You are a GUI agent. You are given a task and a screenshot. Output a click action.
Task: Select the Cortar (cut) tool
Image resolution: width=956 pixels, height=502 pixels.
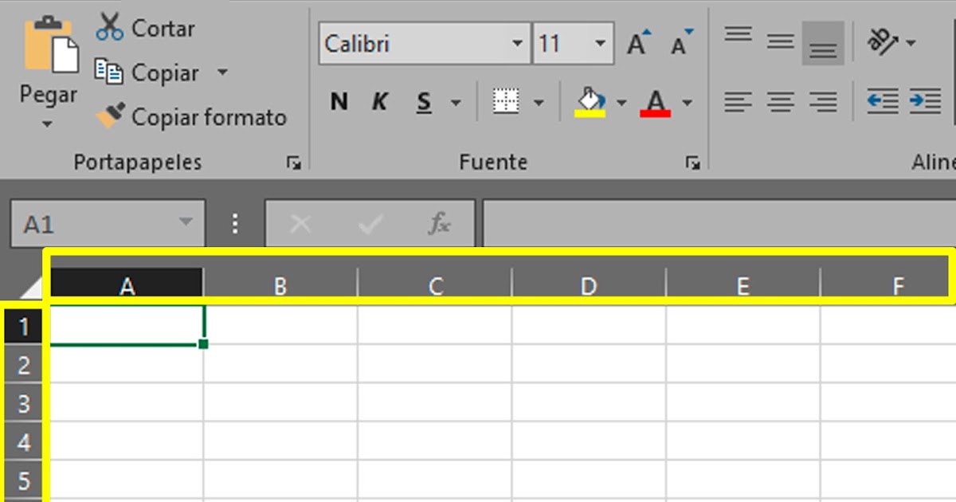coord(145,26)
